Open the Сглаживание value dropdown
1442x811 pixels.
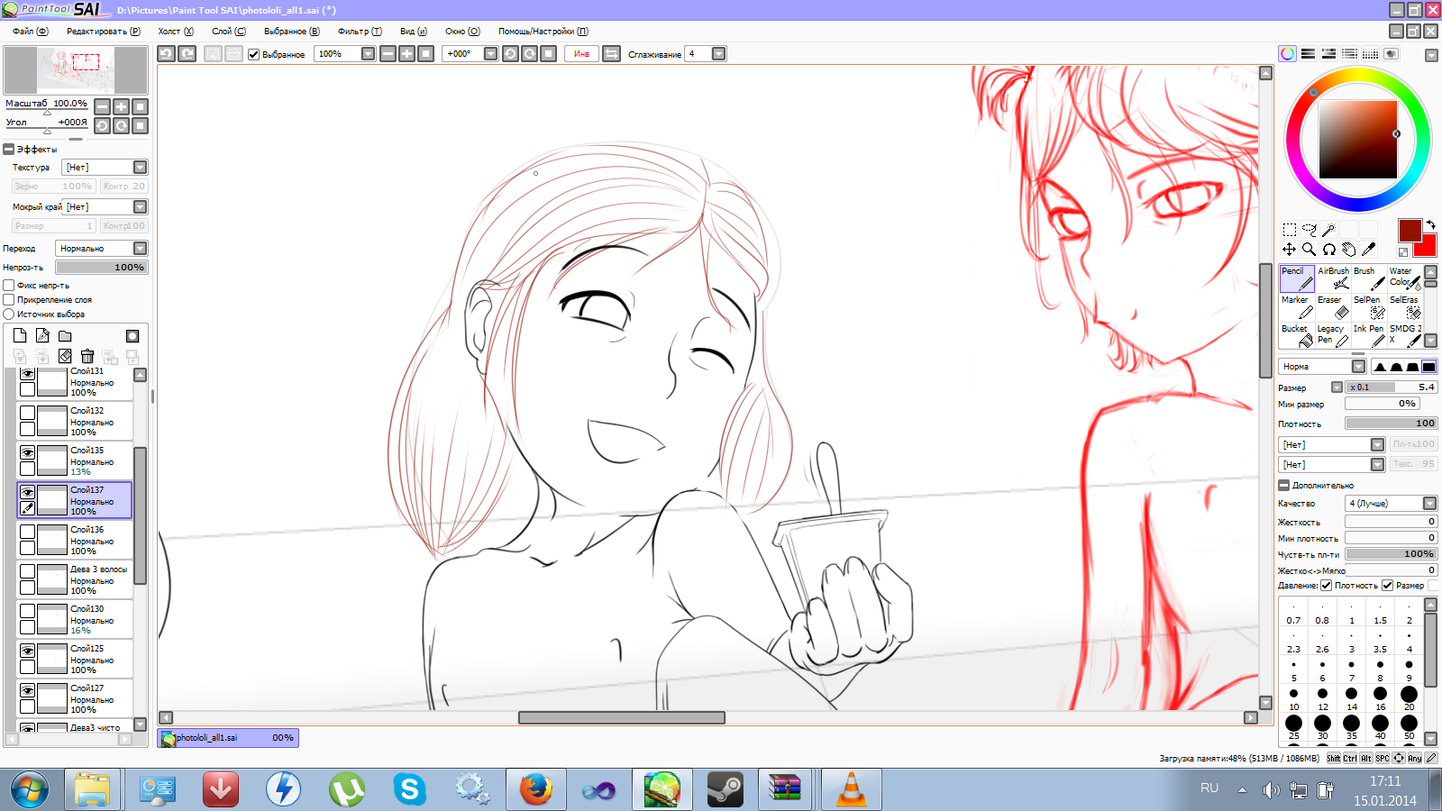(x=718, y=54)
